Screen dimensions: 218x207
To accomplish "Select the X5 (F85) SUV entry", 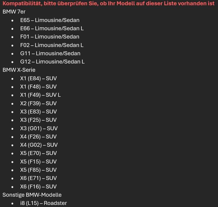I will click(x=38, y=170).
